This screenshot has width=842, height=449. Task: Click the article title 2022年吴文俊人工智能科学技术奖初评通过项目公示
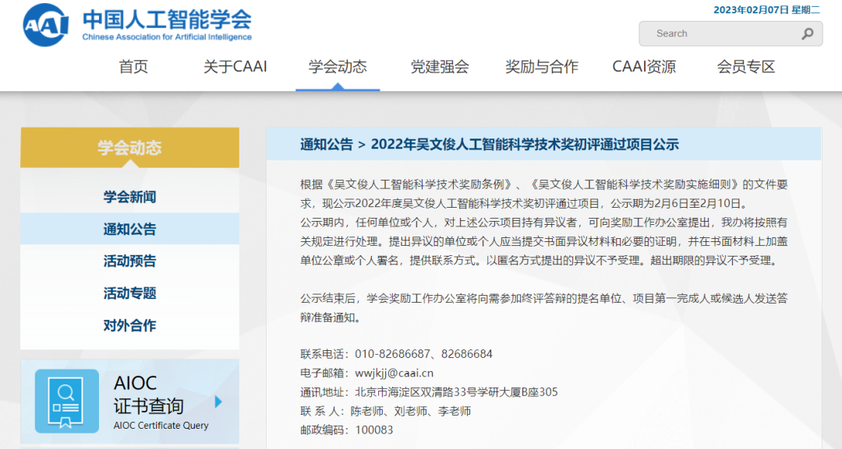click(525, 144)
